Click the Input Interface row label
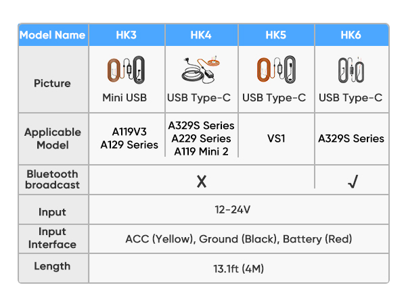The image size is (406, 304). tap(53, 238)
